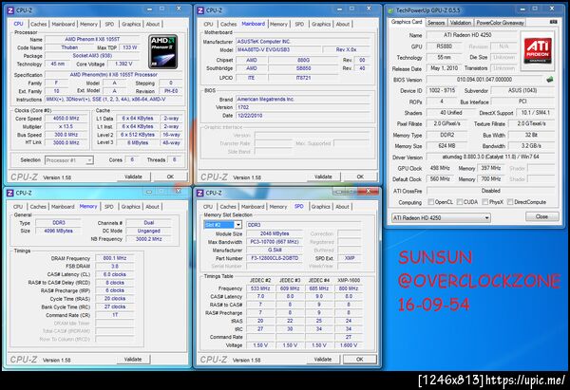Minimize the GPU-Z window
570x390 pixels.
click(522, 9)
